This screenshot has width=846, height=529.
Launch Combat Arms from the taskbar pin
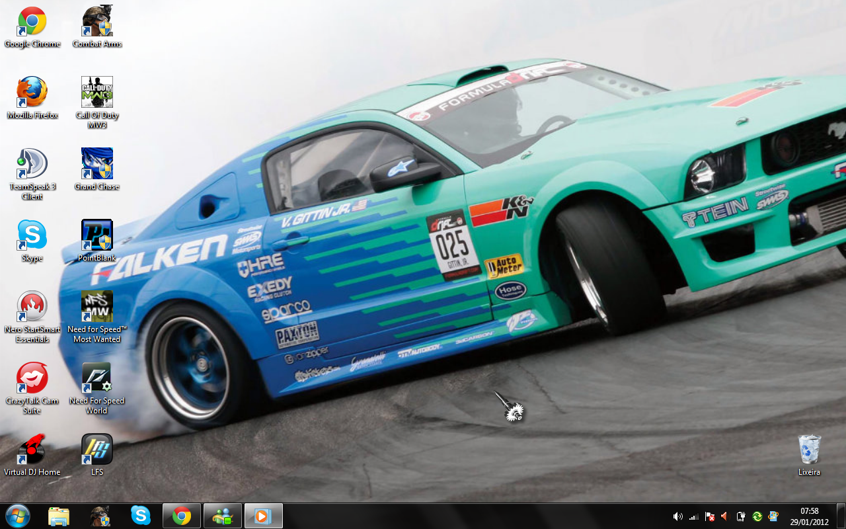tap(100, 516)
